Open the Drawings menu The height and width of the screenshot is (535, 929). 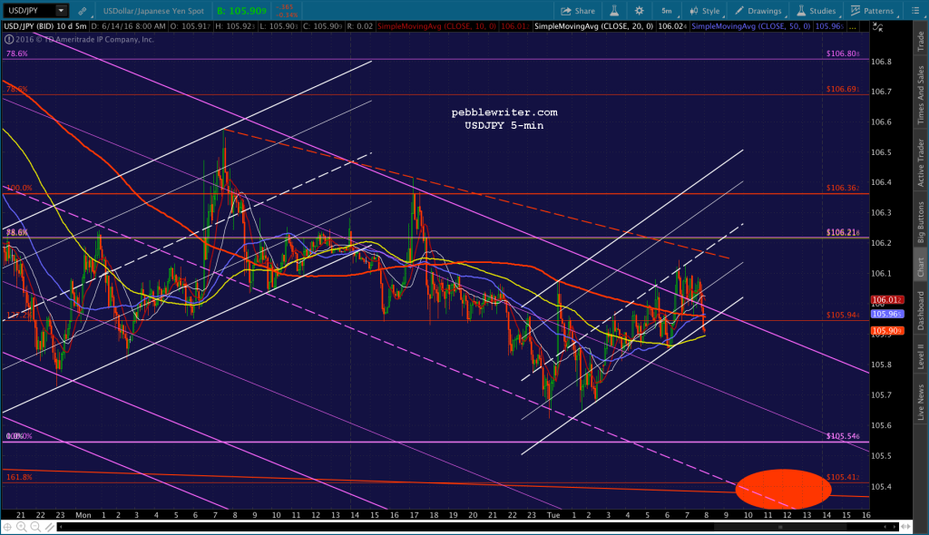[758, 11]
